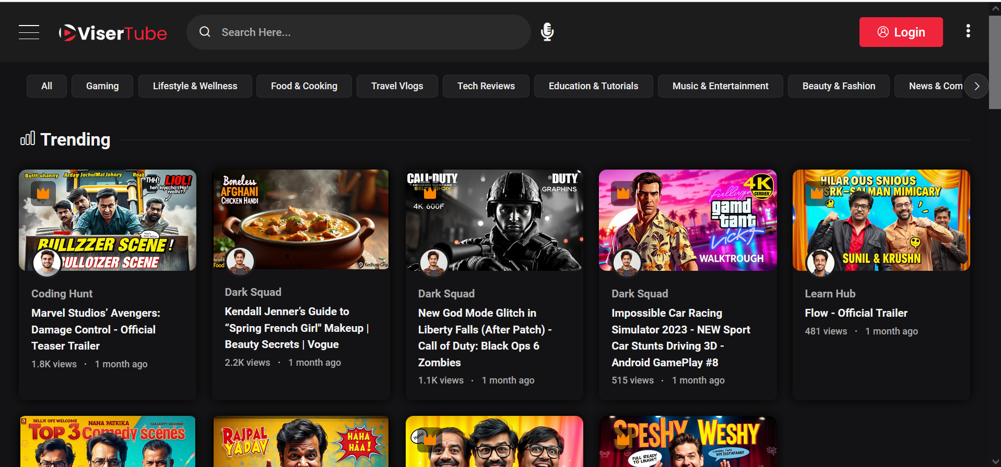Image resolution: width=1001 pixels, height=467 pixels.
Task: Select Travel Vlogs category
Action: (x=397, y=86)
